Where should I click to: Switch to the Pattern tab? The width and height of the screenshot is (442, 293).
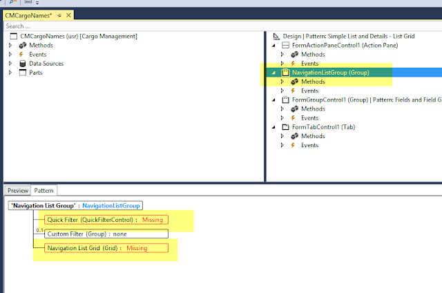44,190
